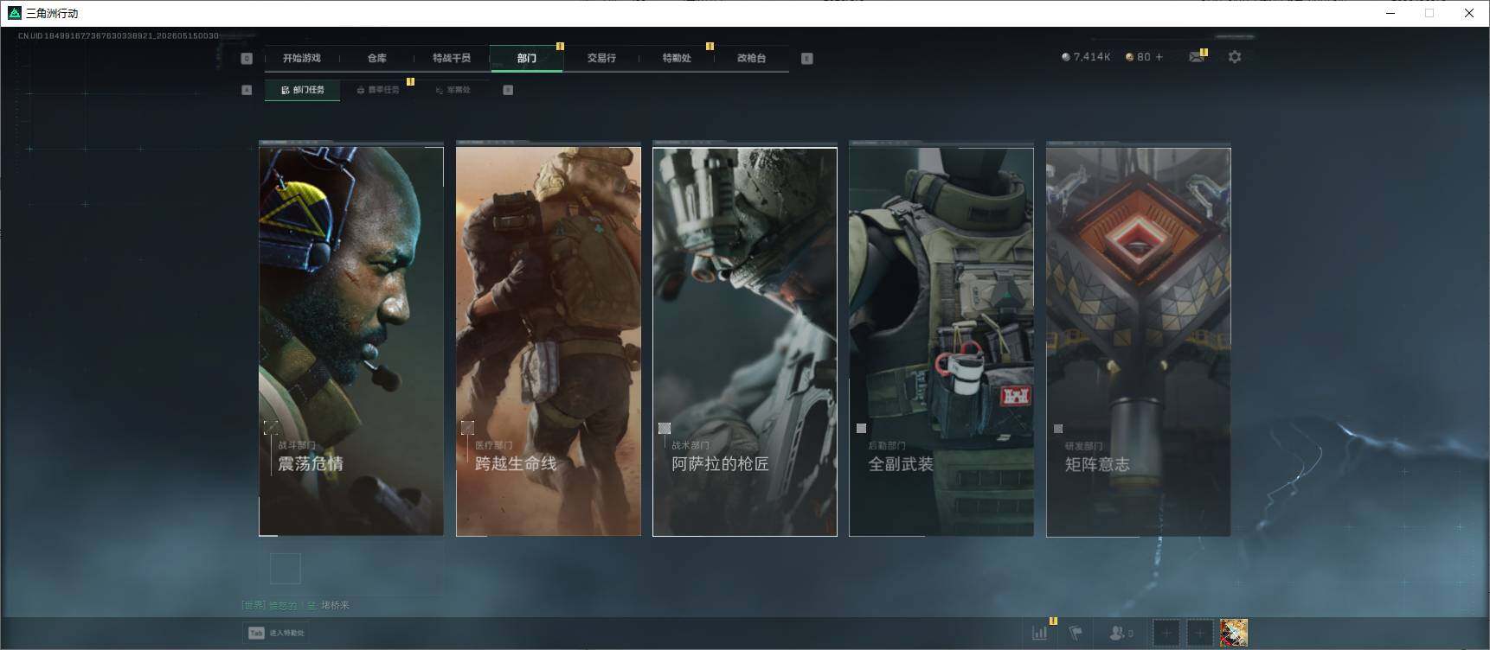Open the third sub-tab on the sub-tab row
Image resolution: width=1490 pixels, height=650 pixels.
[x=453, y=90]
